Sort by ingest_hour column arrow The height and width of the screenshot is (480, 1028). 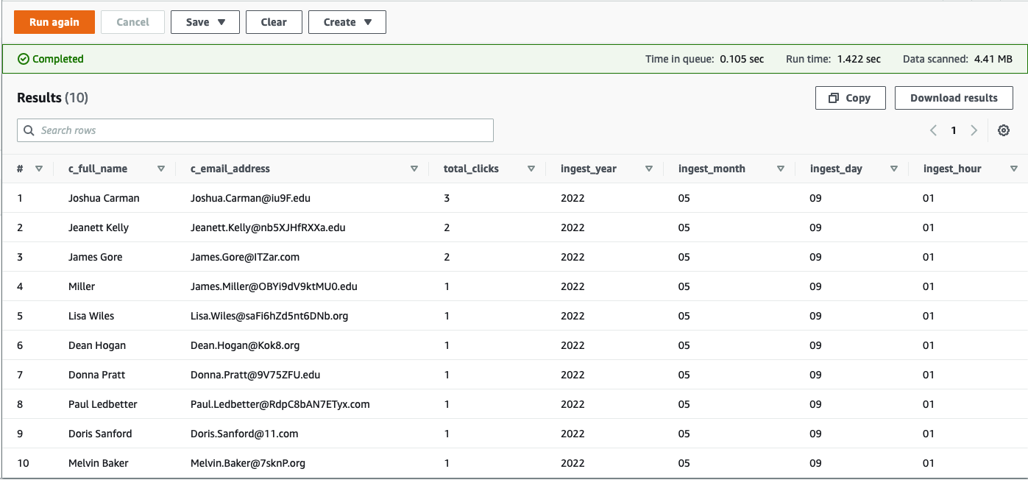pyautogui.click(x=1014, y=169)
